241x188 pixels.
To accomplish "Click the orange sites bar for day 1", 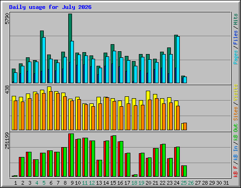I will tap(16, 115).
